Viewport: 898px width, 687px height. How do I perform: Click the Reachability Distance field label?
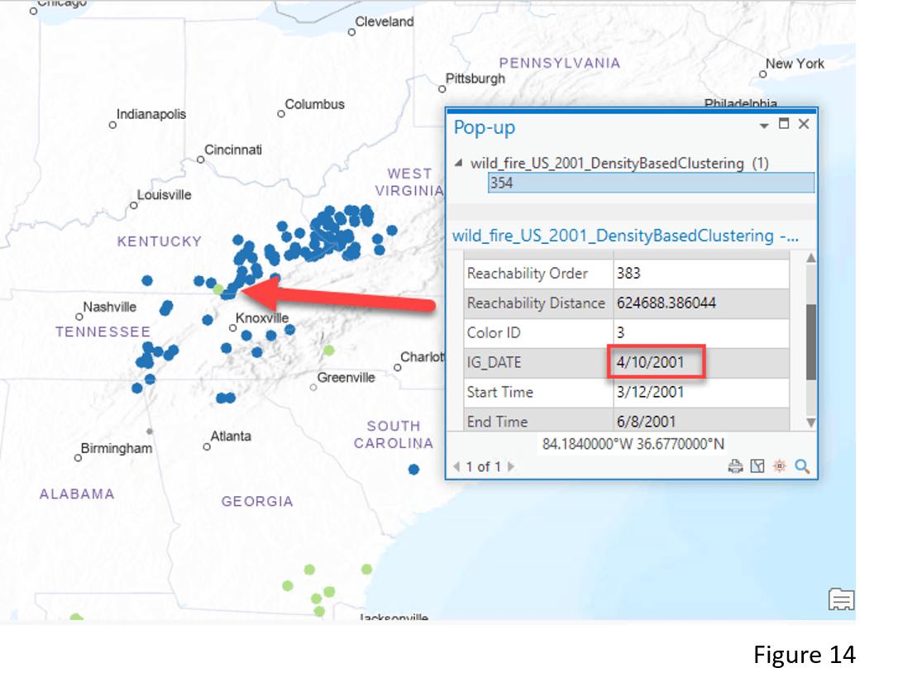click(x=536, y=303)
